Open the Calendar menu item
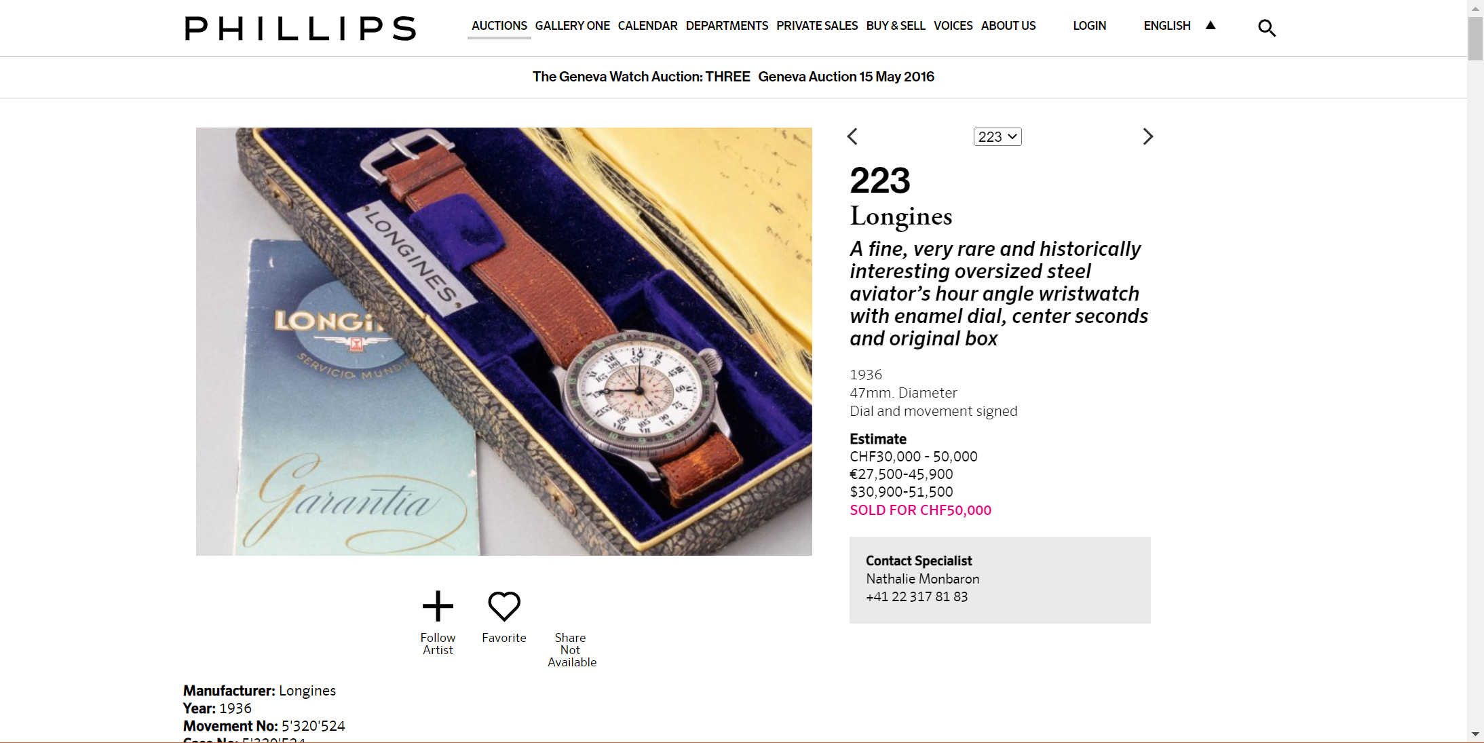The height and width of the screenshot is (743, 1484). [x=647, y=26]
